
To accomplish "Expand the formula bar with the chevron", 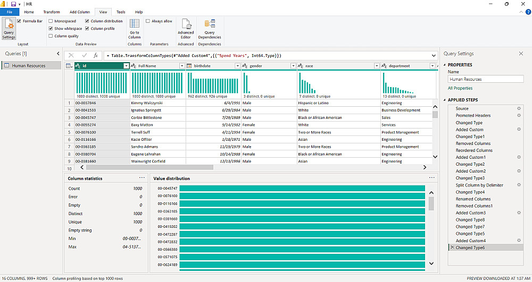I will pos(434,55).
